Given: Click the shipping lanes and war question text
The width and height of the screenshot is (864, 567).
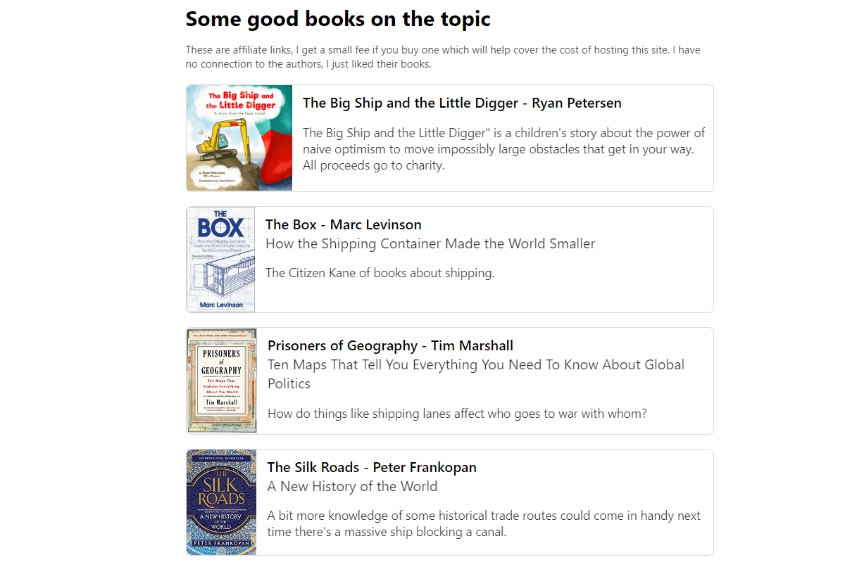Looking at the screenshot, I should click(x=457, y=414).
